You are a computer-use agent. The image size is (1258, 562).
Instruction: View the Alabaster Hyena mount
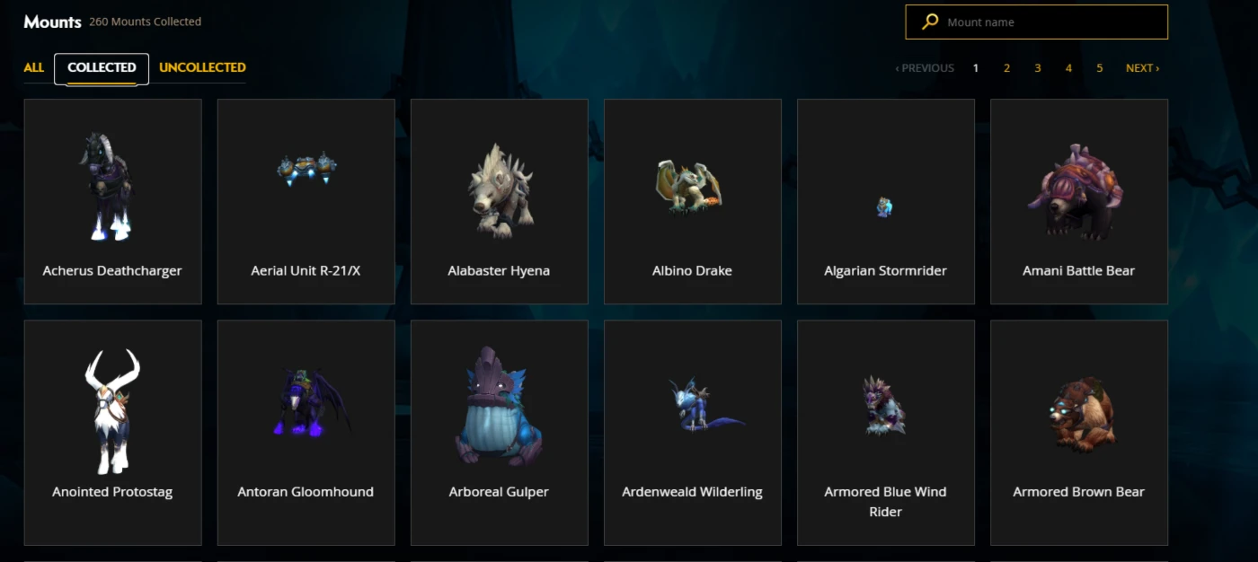tap(500, 201)
